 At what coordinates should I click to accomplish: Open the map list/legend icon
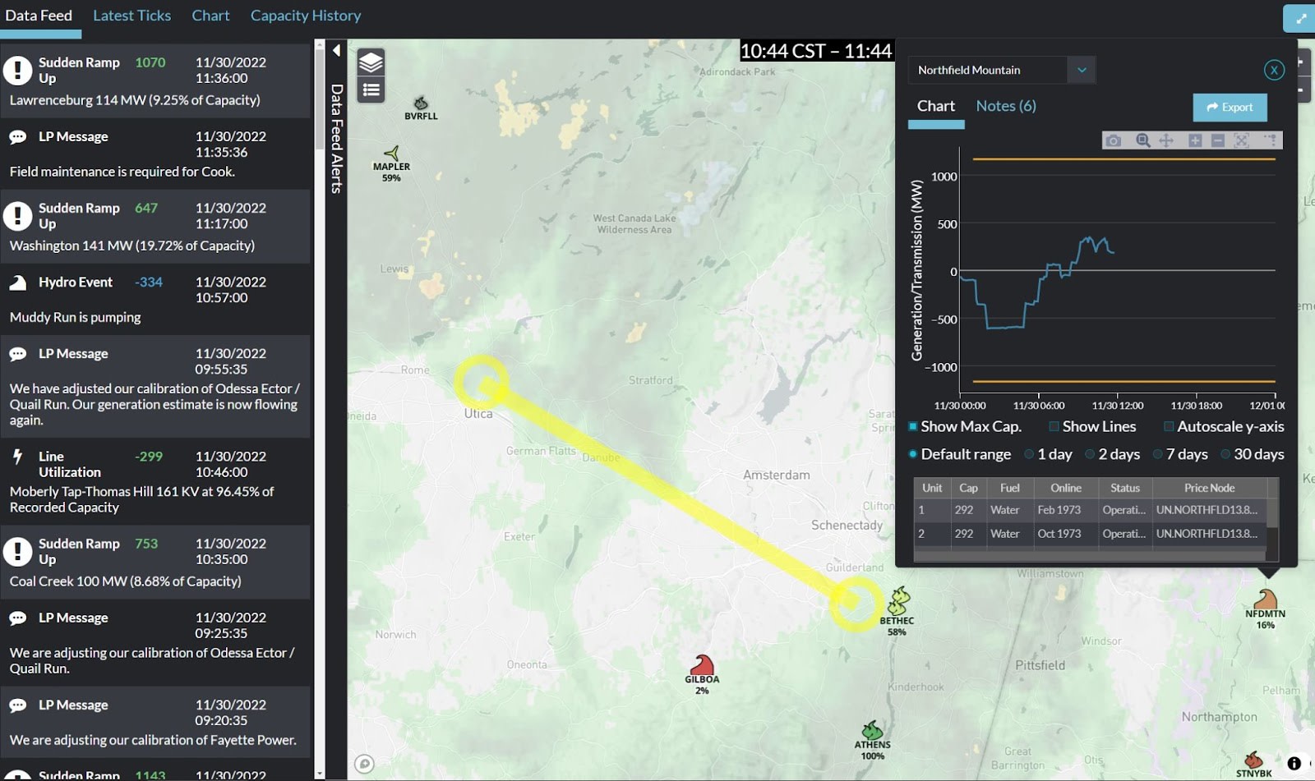click(x=371, y=90)
